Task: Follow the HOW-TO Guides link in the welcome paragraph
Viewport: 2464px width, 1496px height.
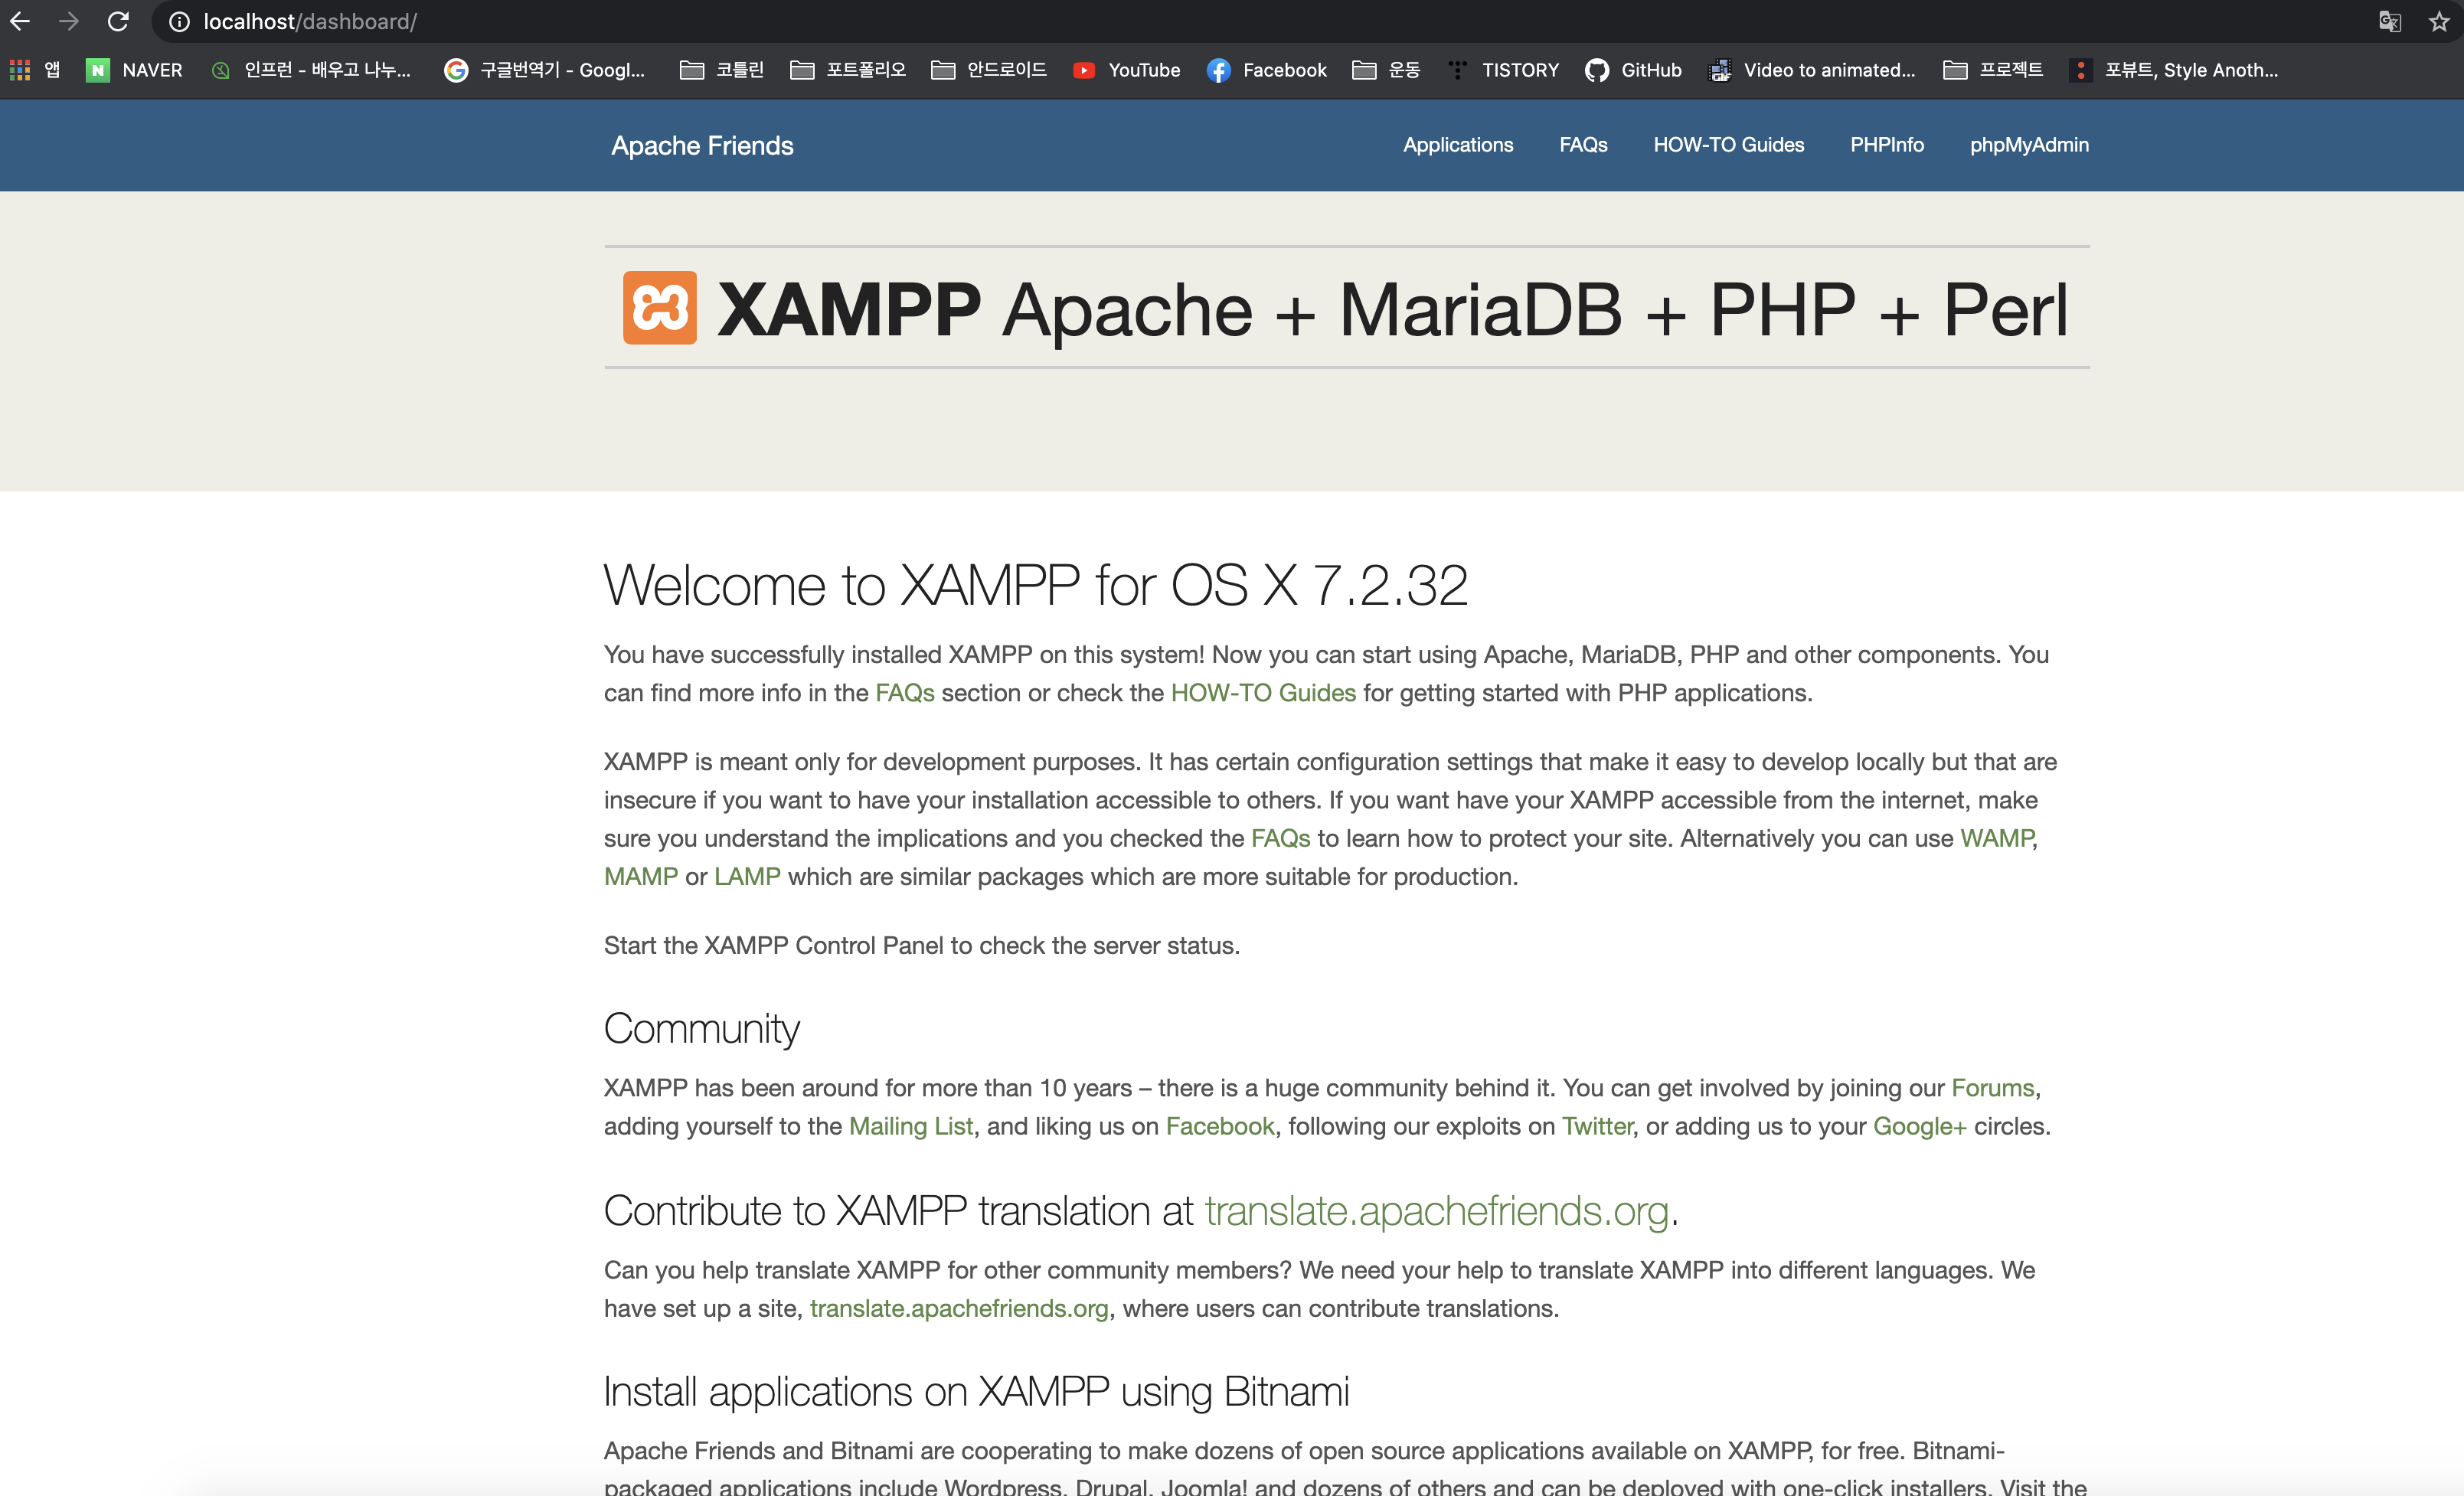Action: pos(1263,693)
